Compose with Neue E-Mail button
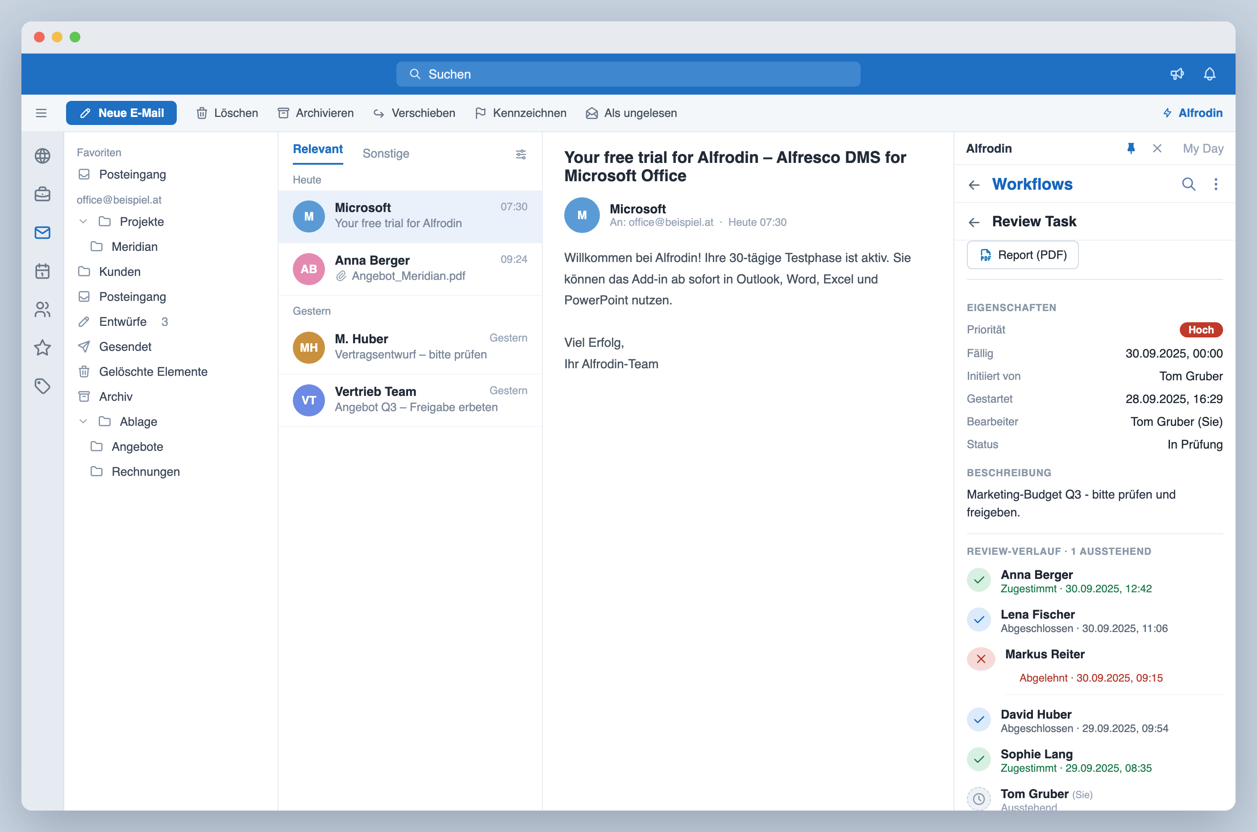The width and height of the screenshot is (1257, 832). (x=121, y=113)
